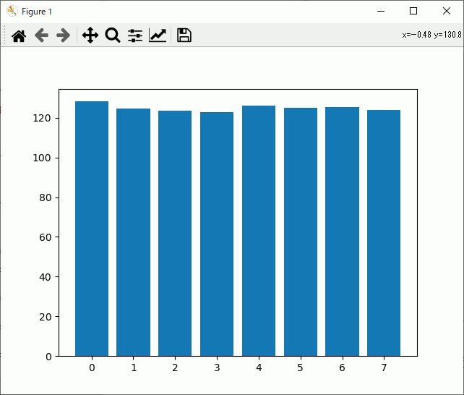Click the matplotlib logo in title bar

pyautogui.click(x=12, y=12)
